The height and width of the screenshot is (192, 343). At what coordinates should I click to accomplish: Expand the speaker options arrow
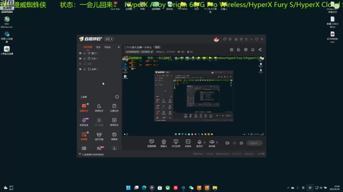click(x=217, y=143)
